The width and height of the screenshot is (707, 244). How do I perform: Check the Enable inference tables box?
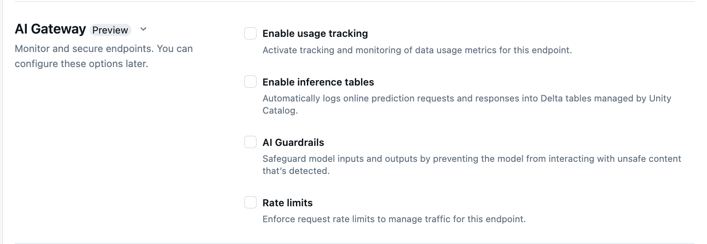(x=250, y=82)
